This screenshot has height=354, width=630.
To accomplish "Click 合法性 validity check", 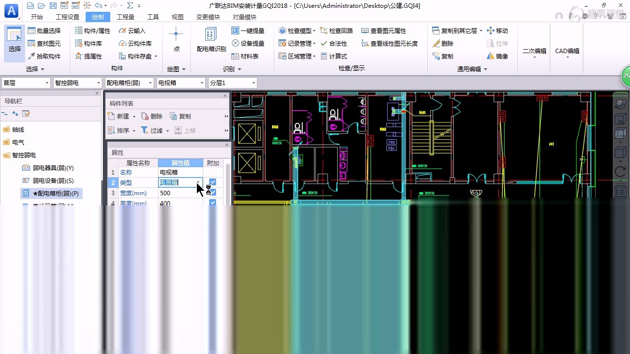I will (x=334, y=43).
